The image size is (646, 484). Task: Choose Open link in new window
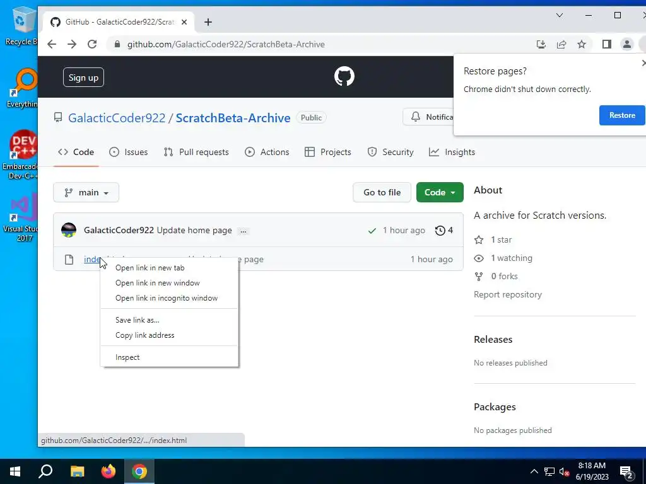pos(169,283)
